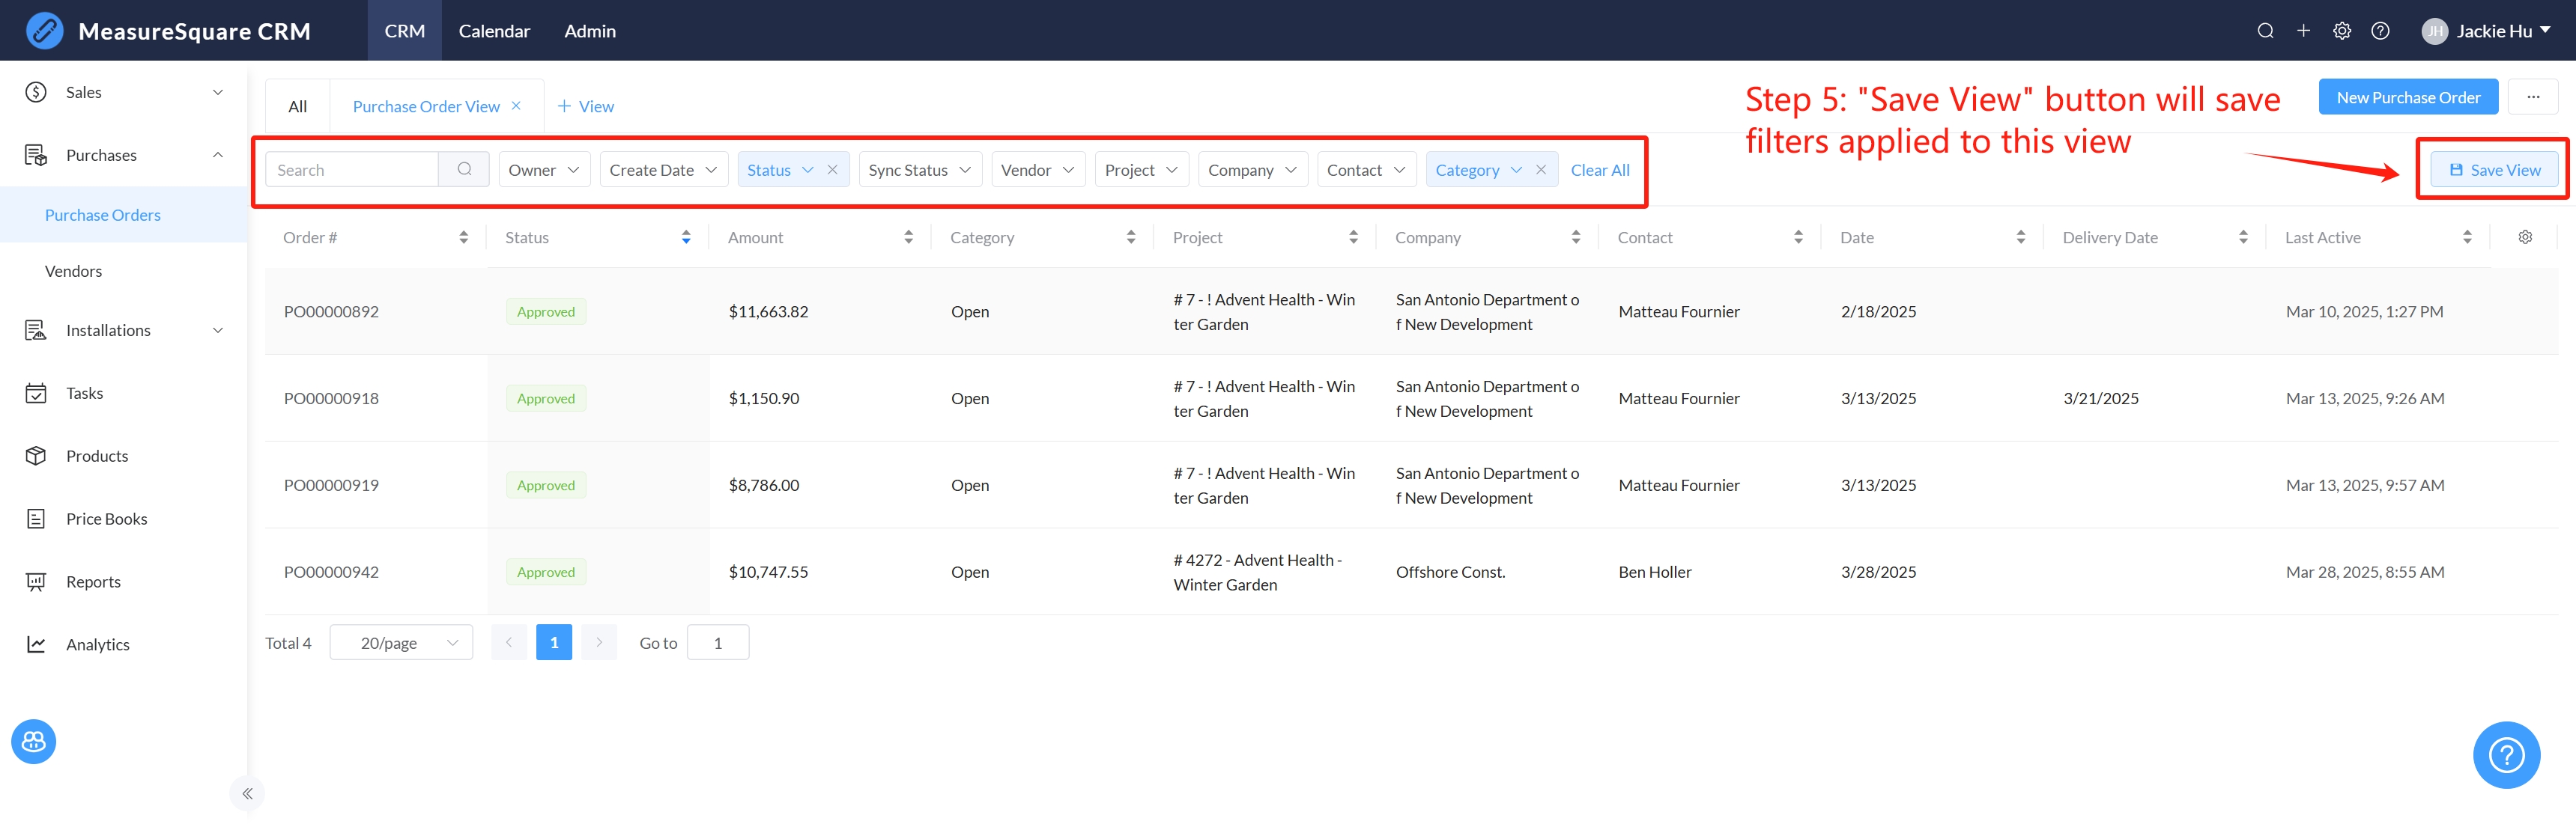Open settings gear in top navigation
This screenshot has height=824, width=2576.
2342,31
